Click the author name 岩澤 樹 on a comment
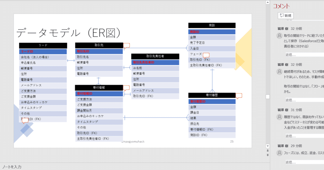324x170 pixels. tap(279, 29)
